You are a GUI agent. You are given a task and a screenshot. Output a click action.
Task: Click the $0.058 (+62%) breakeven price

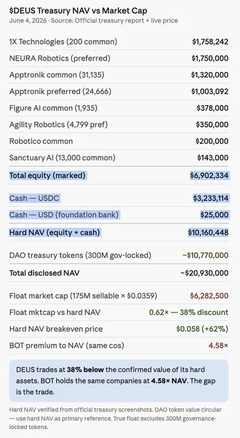tap(202, 328)
